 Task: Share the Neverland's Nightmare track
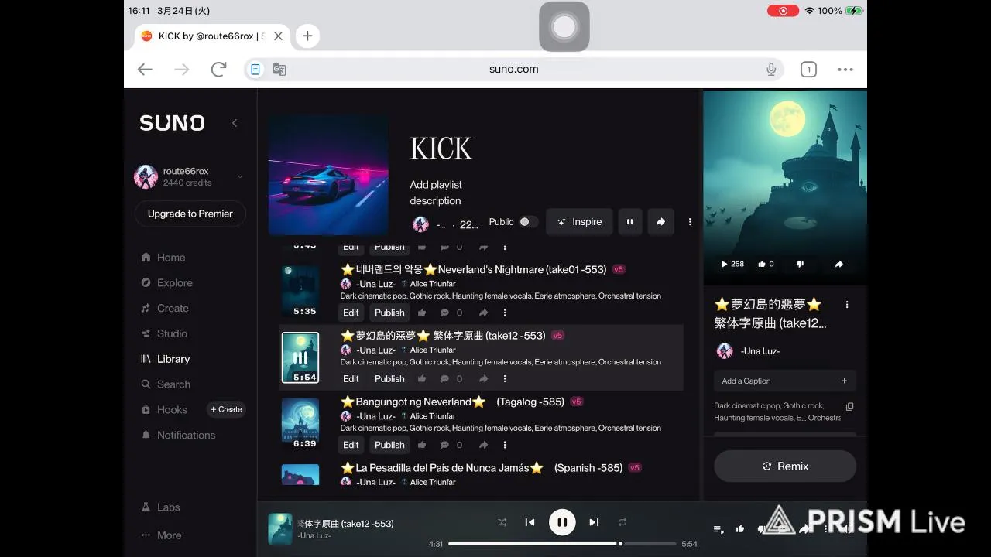point(483,313)
